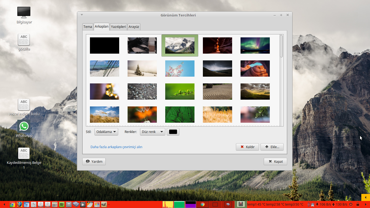
Task: Switch to the Arayüz tab
Action: click(134, 27)
